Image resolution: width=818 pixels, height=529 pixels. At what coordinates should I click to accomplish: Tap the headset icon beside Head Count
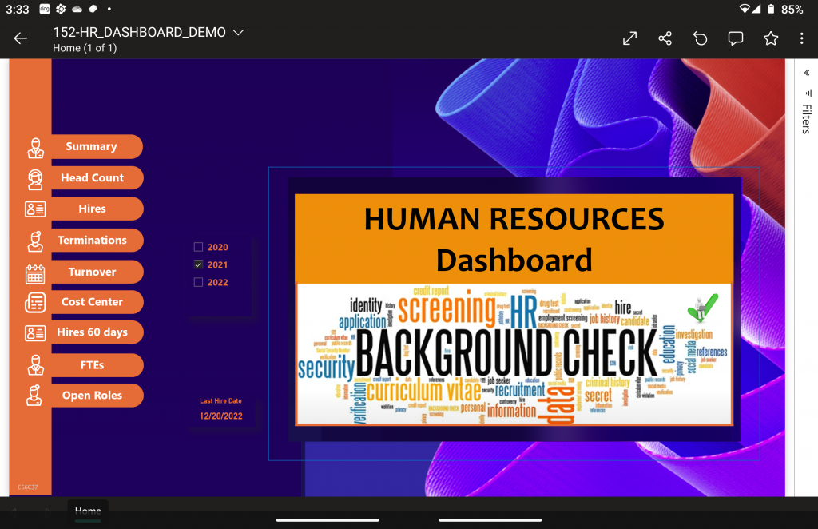(35, 179)
